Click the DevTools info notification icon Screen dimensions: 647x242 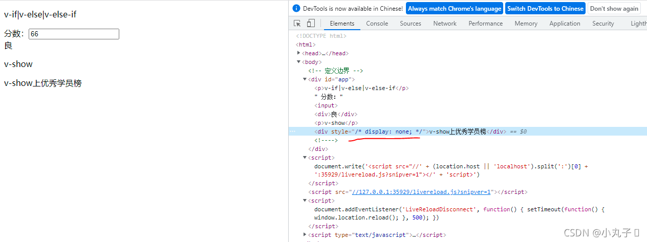coord(296,9)
